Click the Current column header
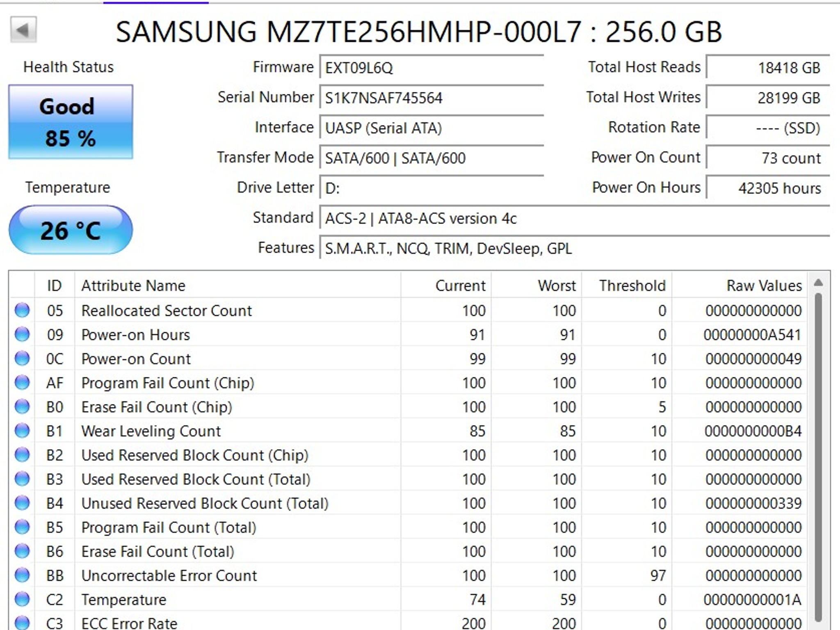The height and width of the screenshot is (630, 840). (x=446, y=285)
